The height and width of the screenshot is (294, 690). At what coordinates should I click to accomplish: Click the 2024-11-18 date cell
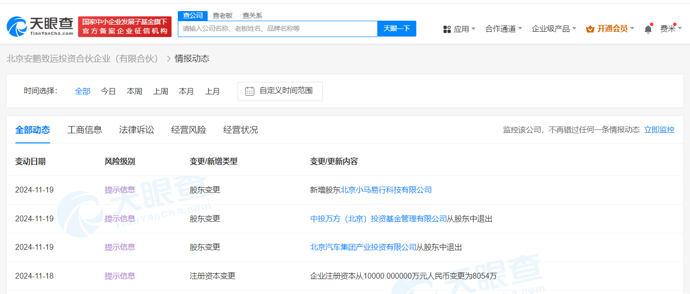click(35, 276)
